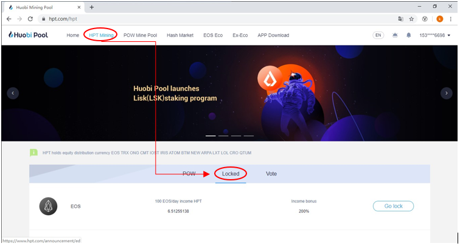Click the Lisk staking banner text
This screenshot has height=246, width=460.
175,93
